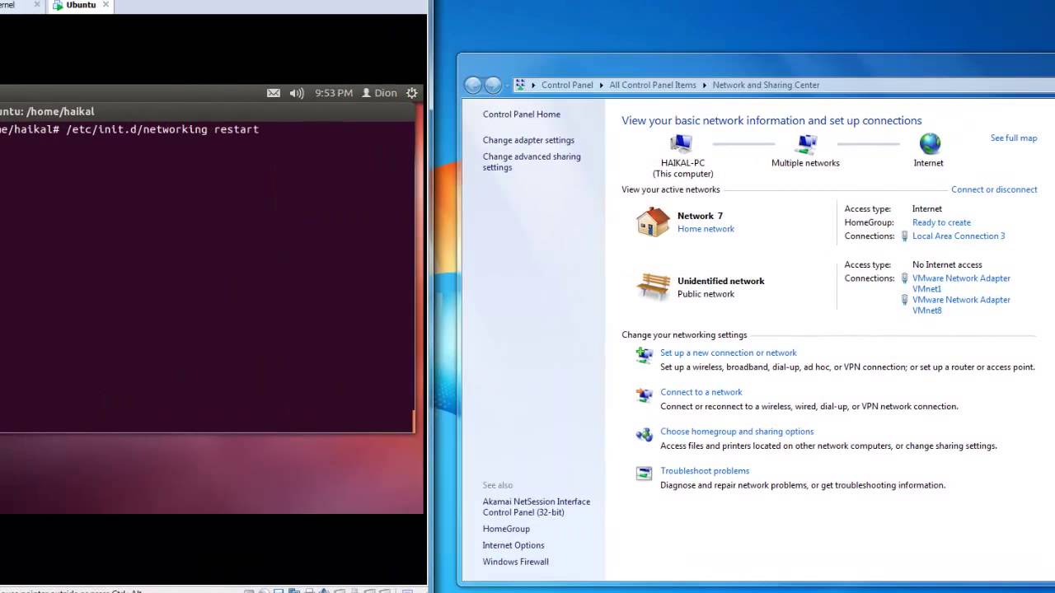1055x593 pixels.
Task: Click the Multiple networks icon in map
Action: tap(806, 144)
